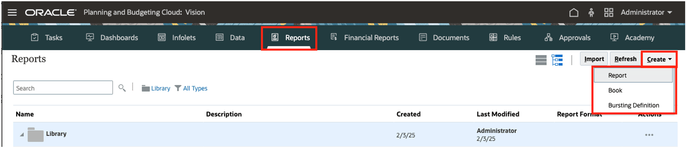
Task: Switch to flat list view icon
Action: coord(541,60)
